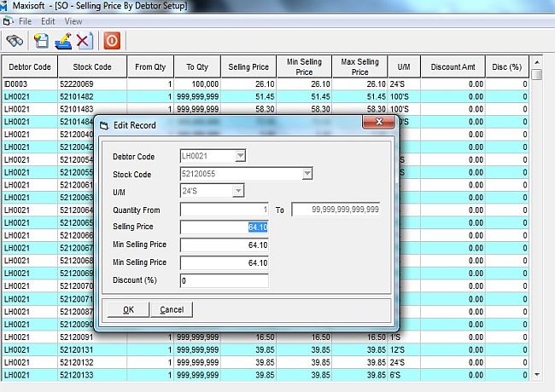Click the red power exit icon
The image size is (555, 392).
coord(111,40)
